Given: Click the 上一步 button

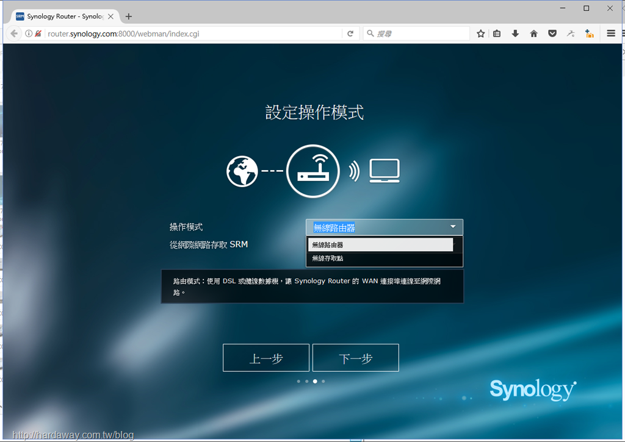Looking at the screenshot, I should tap(266, 358).
